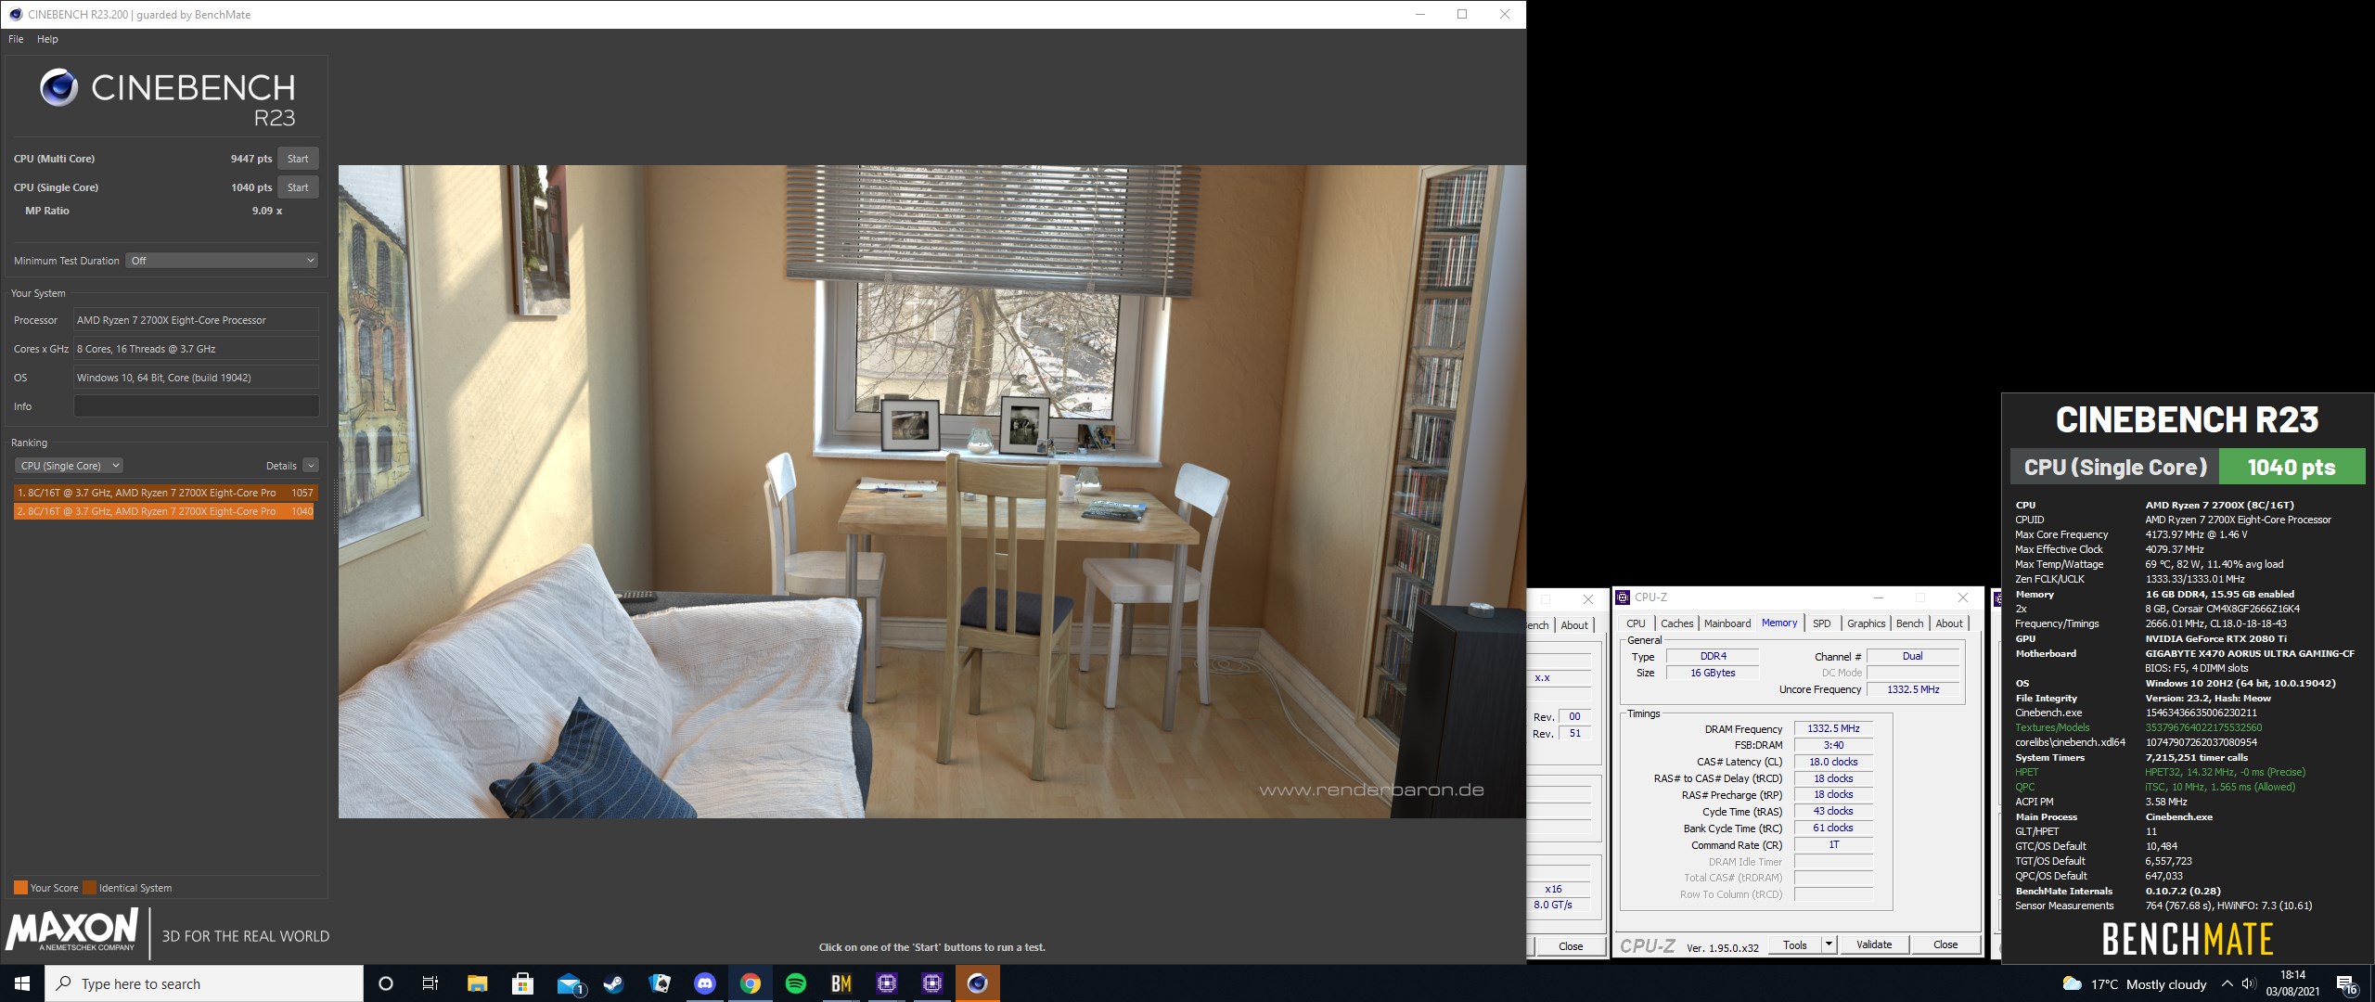Click the Validate button in CPU-Z
2375x1002 pixels.
tap(1874, 944)
